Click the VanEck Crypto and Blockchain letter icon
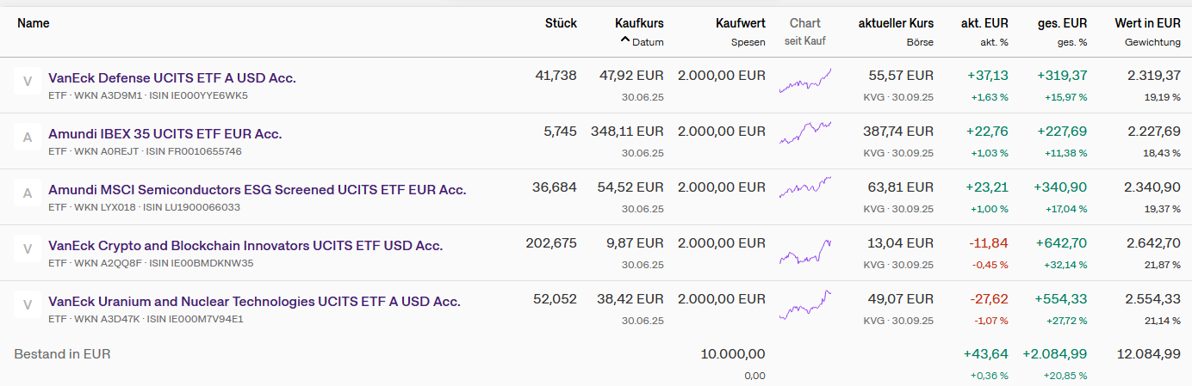This screenshot has width=1192, height=386. 27,249
